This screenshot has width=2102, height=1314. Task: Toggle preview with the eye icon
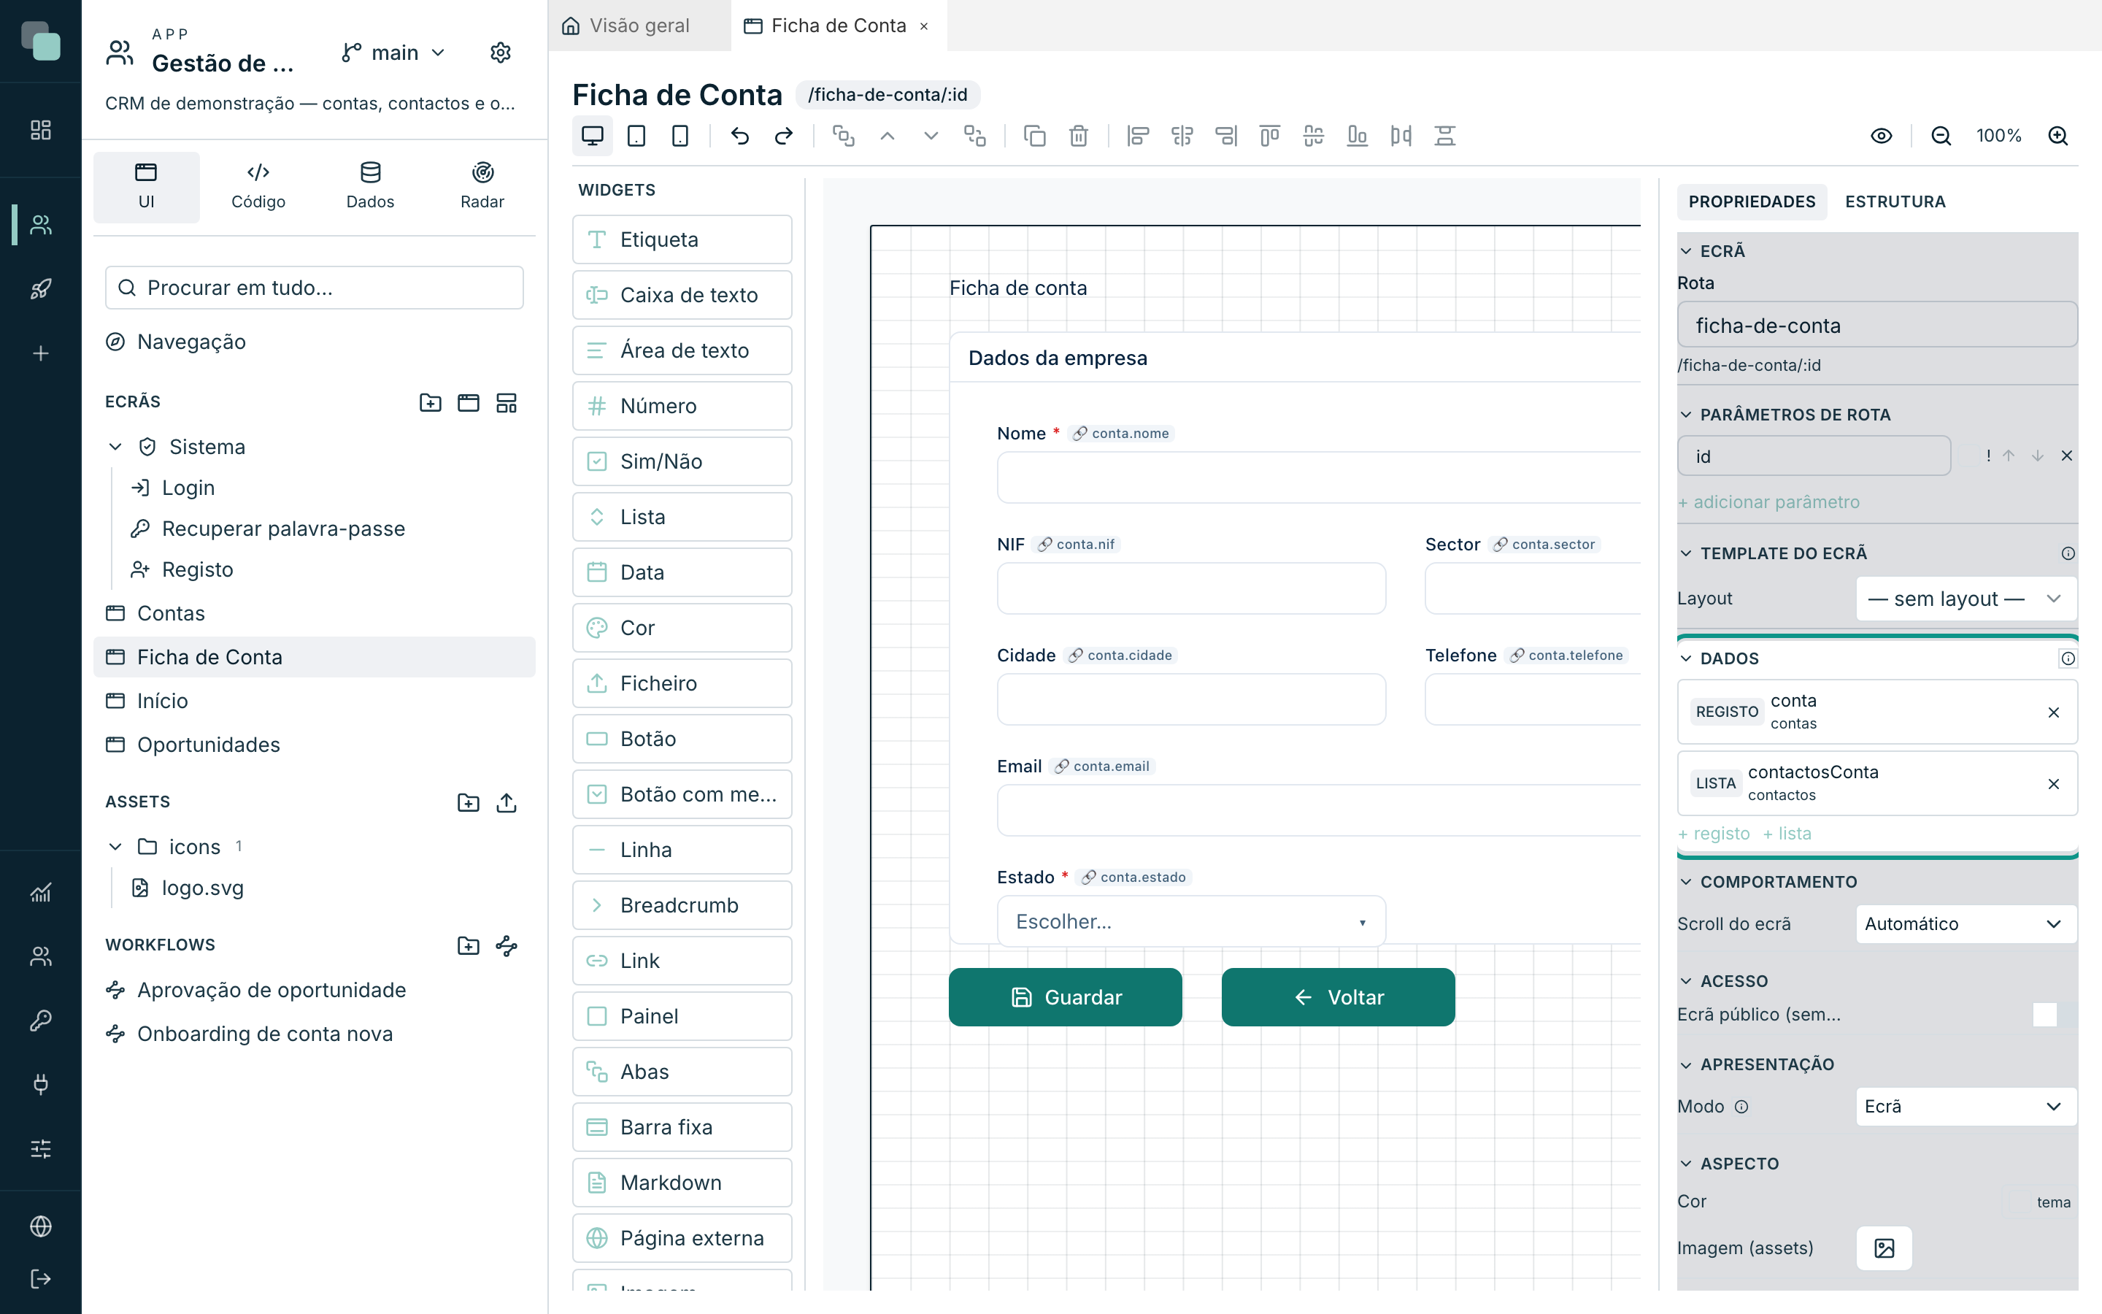(1882, 136)
